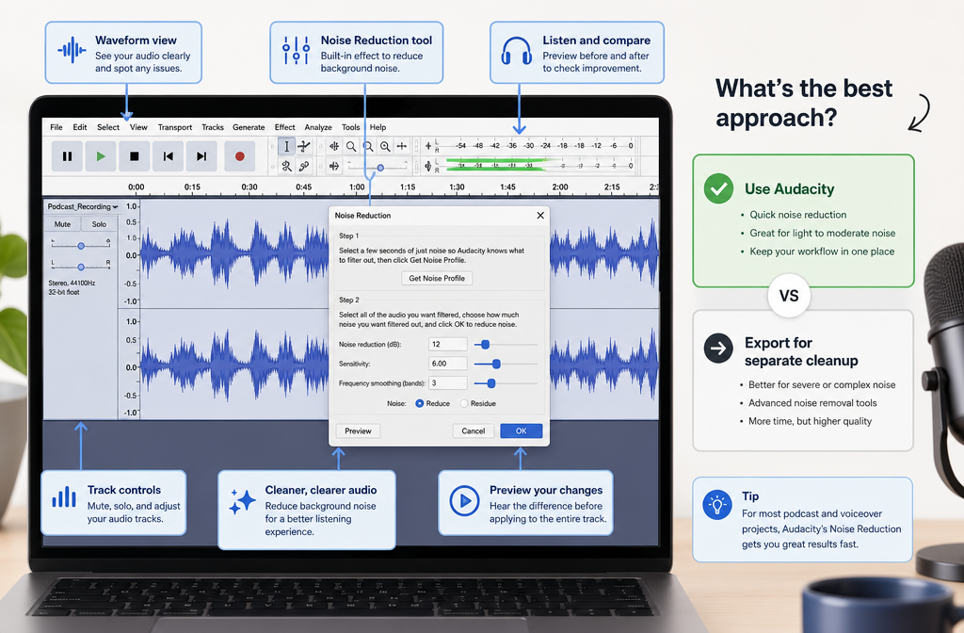Adjust the track gain slider under Mute
Image resolution: width=964 pixels, height=633 pixels.
[81, 246]
